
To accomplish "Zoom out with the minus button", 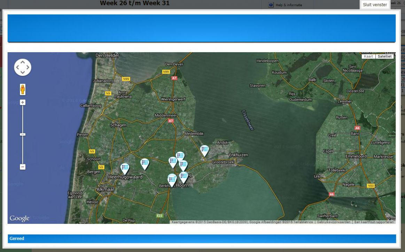I will pos(23,167).
